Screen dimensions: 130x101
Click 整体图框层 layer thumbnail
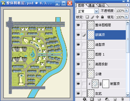(91, 25)
